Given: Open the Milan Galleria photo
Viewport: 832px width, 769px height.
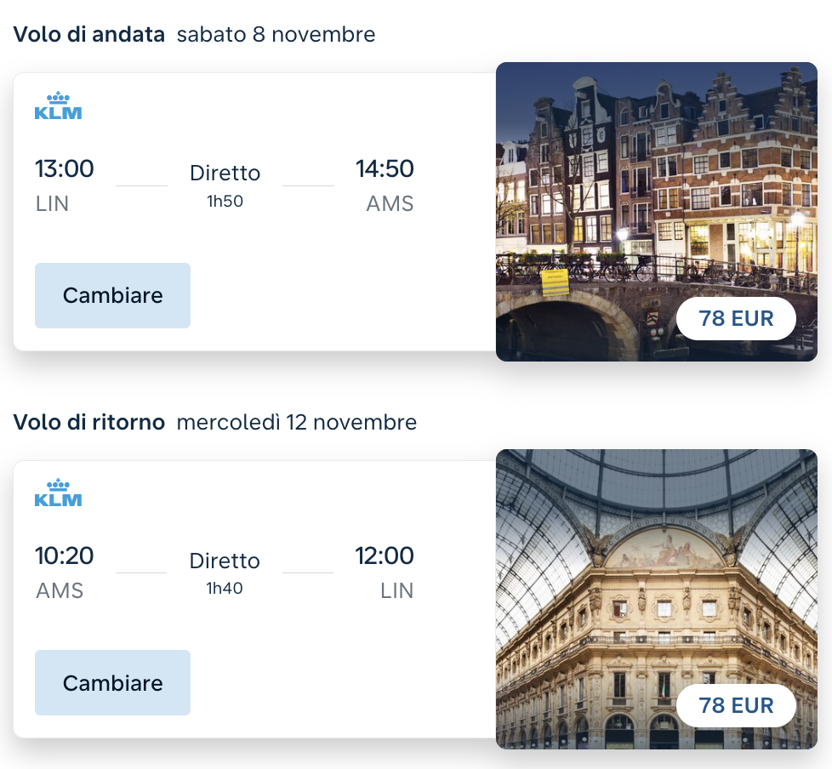Looking at the screenshot, I should (x=657, y=599).
